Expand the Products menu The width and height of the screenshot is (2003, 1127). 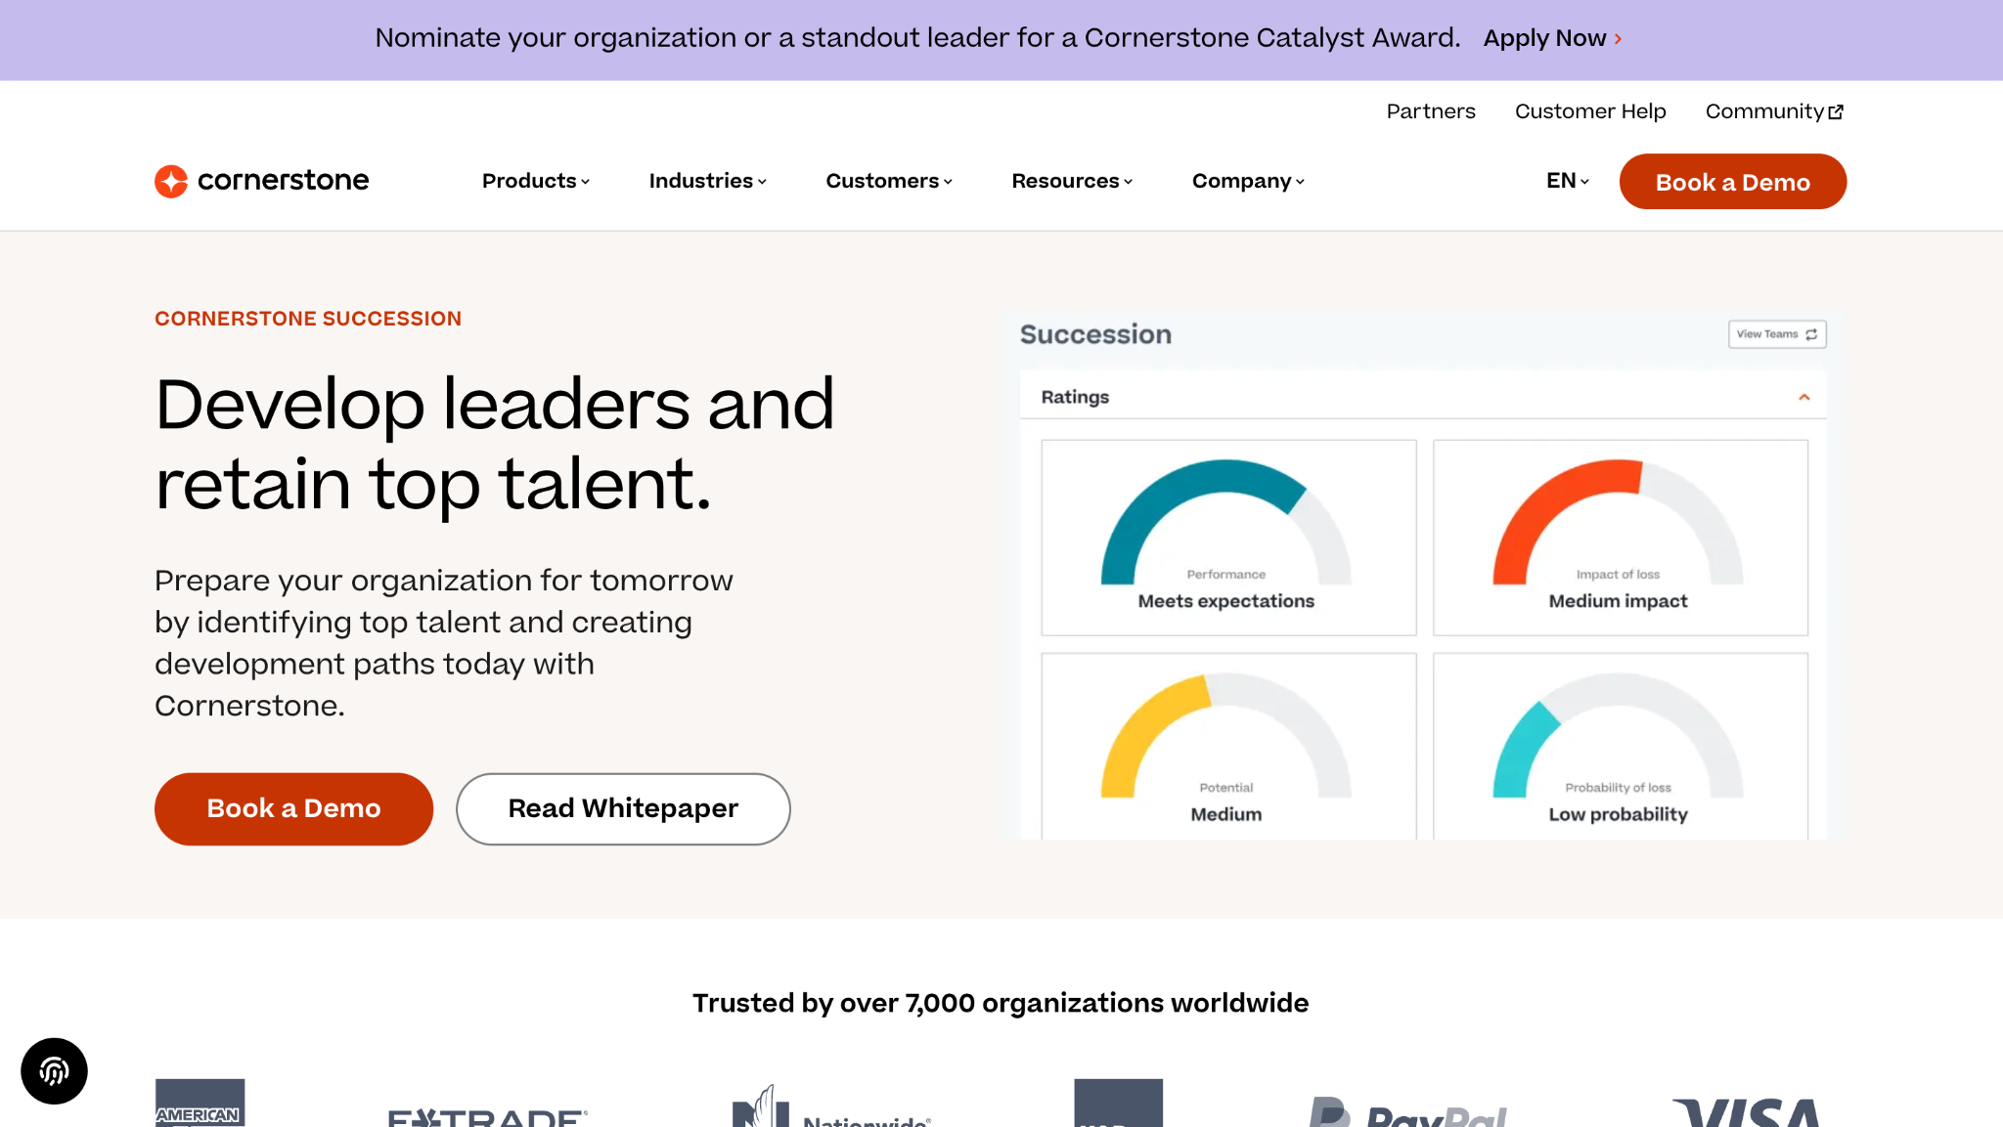(536, 181)
